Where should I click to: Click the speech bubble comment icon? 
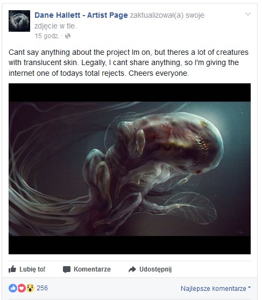67,269
